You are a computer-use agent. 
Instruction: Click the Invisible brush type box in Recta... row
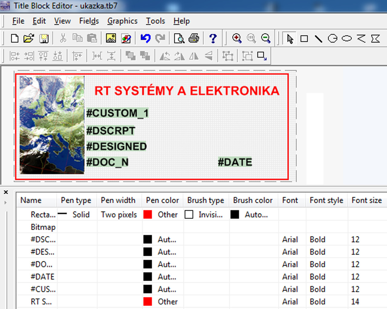(x=189, y=215)
